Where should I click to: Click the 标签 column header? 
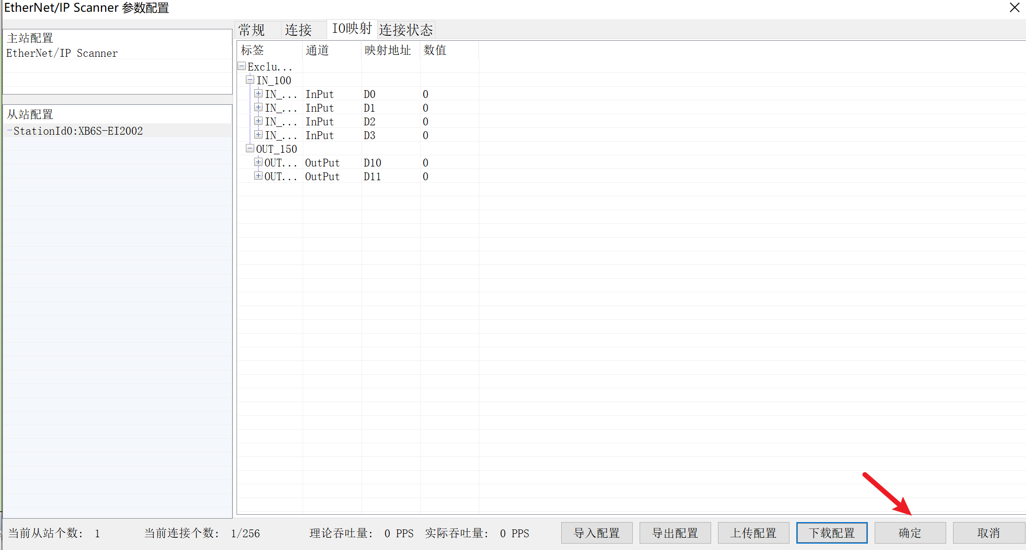[x=270, y=50]
